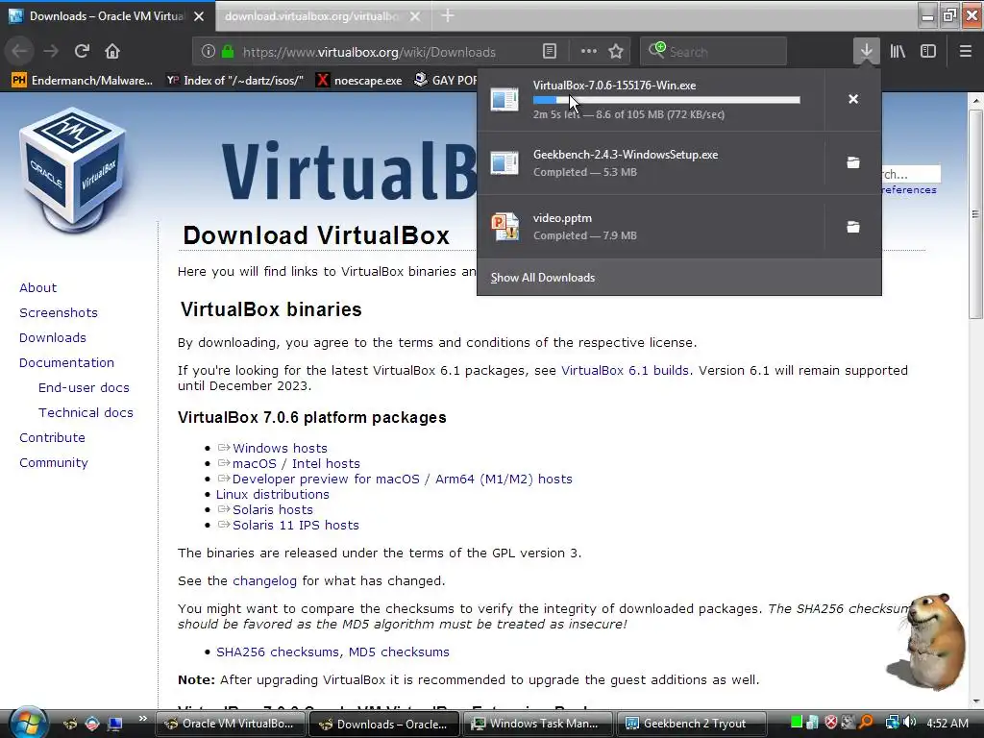Open the MD5 checksums link
984x738 pixels.
(x=399, y=652)
